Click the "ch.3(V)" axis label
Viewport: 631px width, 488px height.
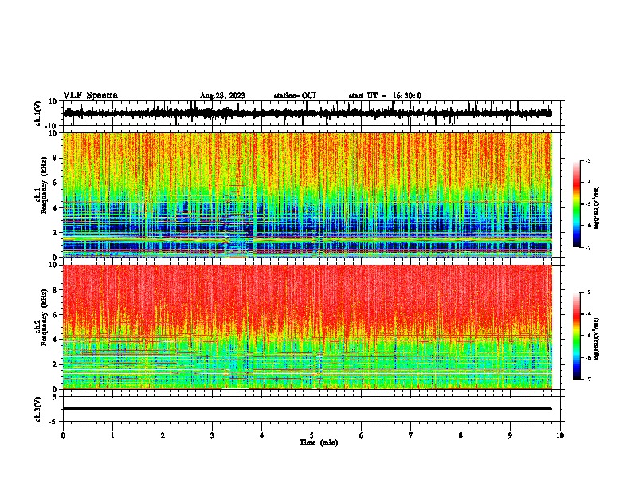coord(37,409)
